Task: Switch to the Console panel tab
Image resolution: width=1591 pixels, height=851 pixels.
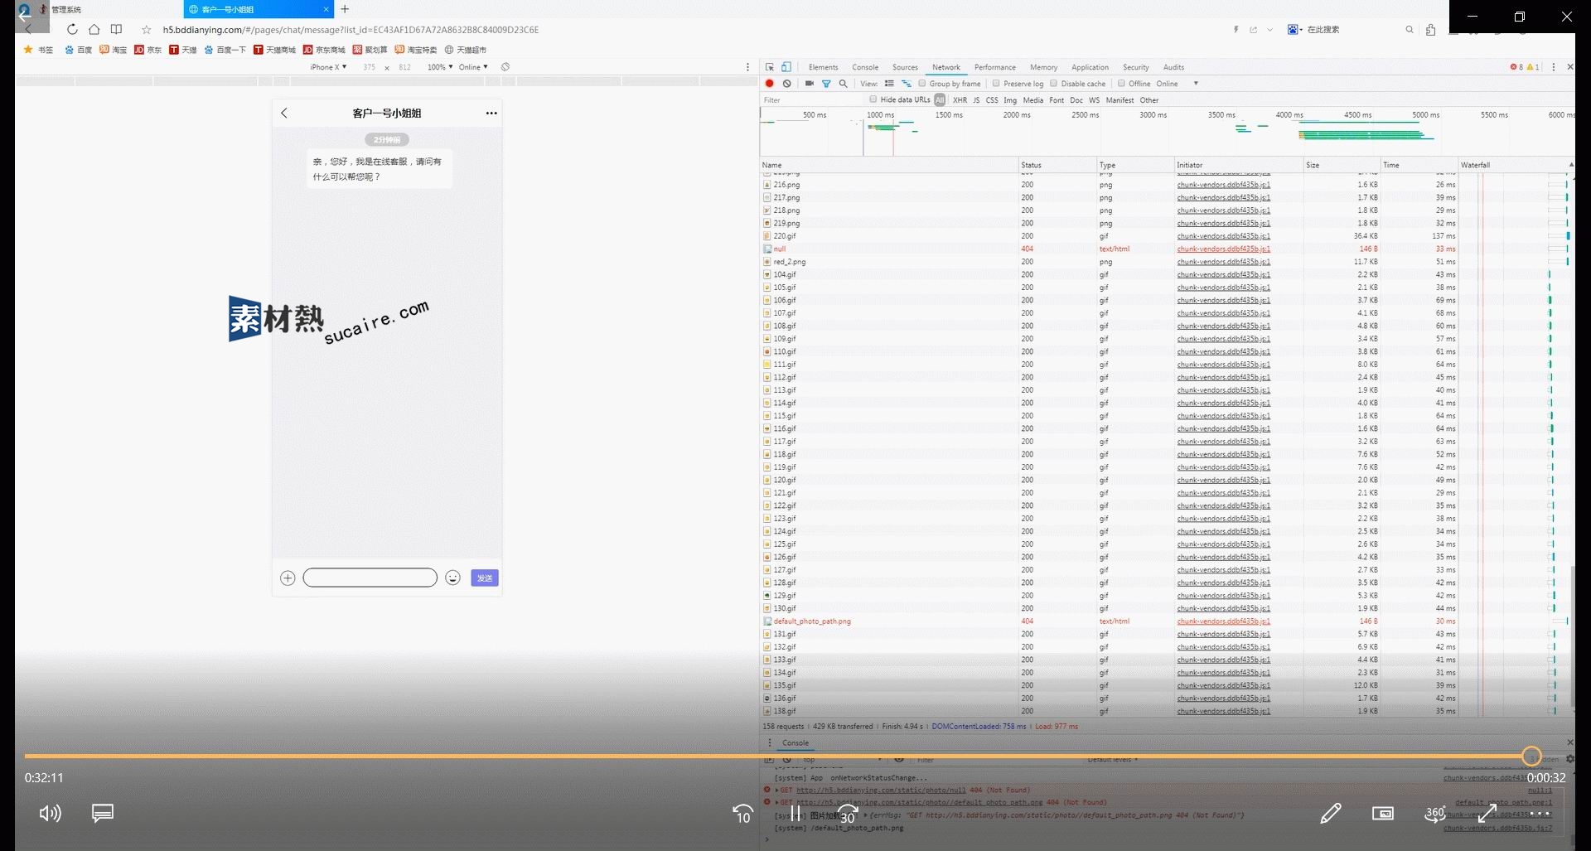Action: 865,67
